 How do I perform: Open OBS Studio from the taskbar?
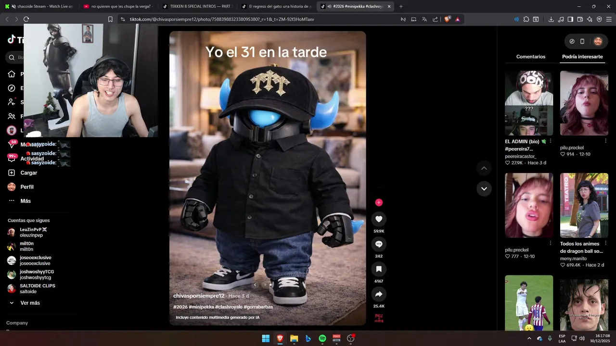coord(351,338)
